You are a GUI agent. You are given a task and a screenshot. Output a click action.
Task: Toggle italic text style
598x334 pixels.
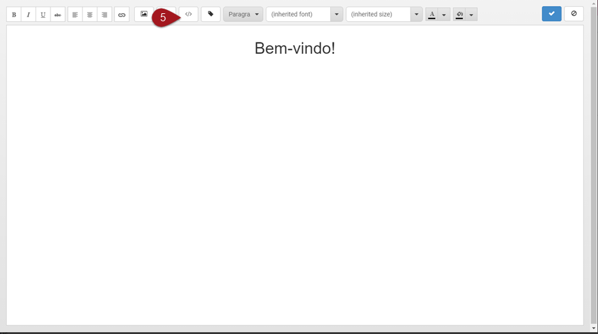pos(29,15)
